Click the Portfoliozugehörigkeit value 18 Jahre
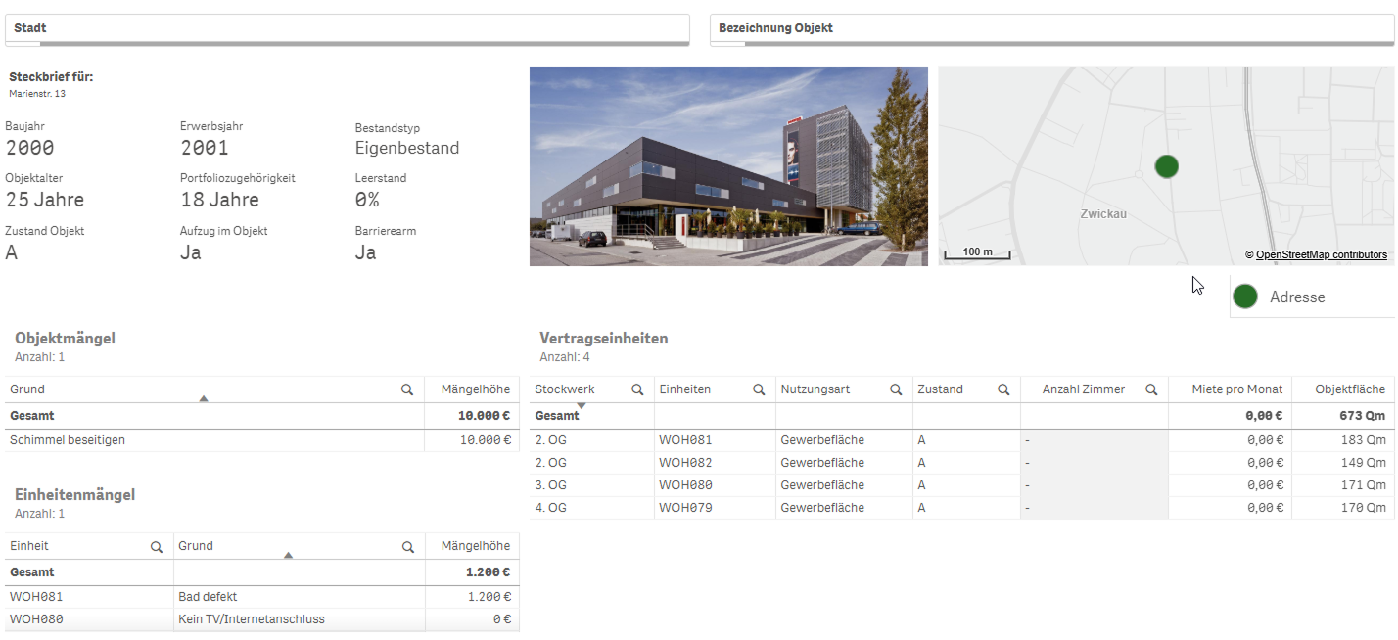Viewport: 1398px width, 640px height. 220,200
